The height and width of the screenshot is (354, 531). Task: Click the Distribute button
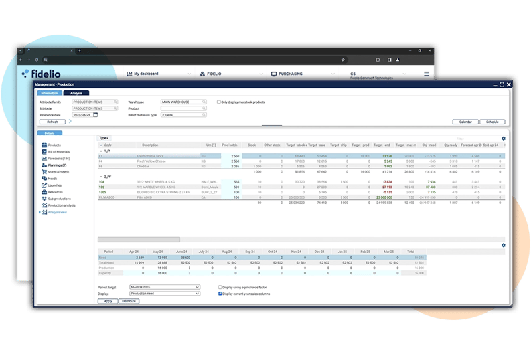[x=129, y=301]
